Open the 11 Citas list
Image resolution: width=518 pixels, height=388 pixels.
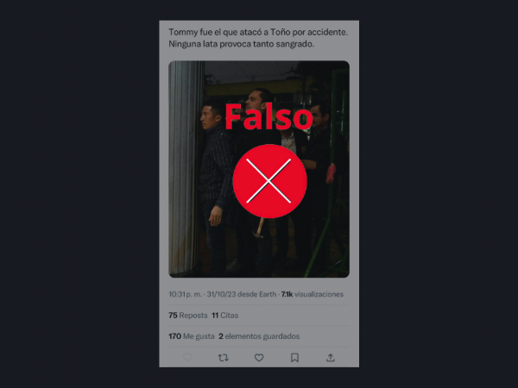[225, 316]
